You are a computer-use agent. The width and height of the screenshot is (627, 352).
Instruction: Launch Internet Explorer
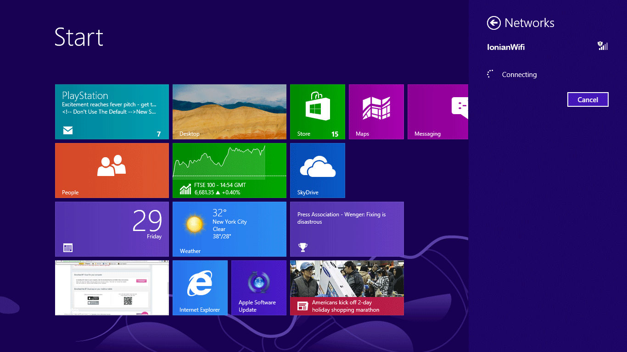pos(200,288)
